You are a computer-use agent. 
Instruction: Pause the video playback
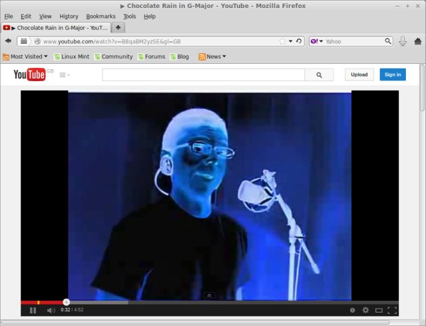[33, 310]
